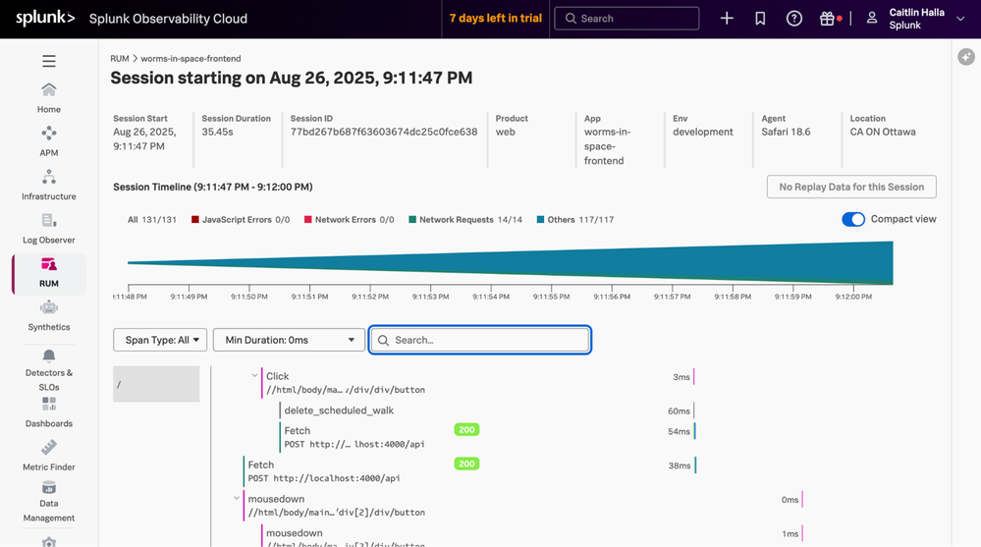
Task: Open the help question mark icon
Action: pos(794,18)
